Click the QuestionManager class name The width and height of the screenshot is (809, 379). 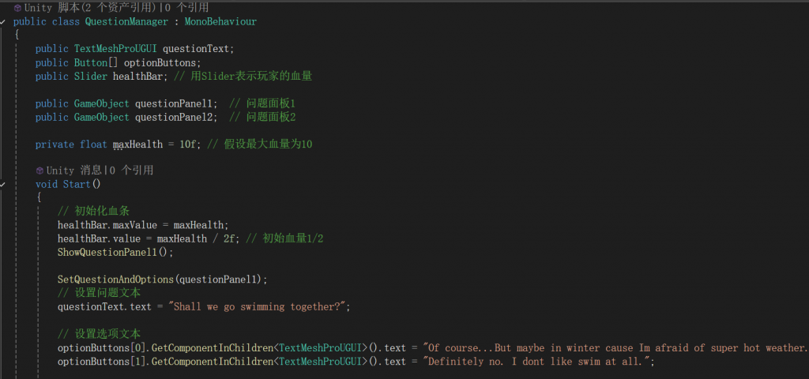(126, 21)
